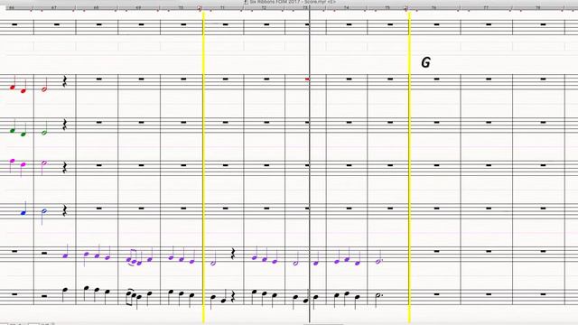Screen dimensions: 578x325
Task: Click measure number 67 in the ruler
Action: 54,8
